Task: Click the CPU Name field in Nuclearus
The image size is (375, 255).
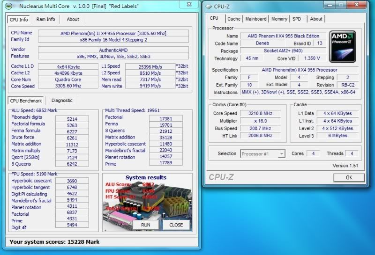Action: 113,33
